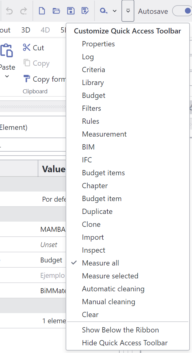Close the Customize Quick Access Toolbar dropdown button
The width and height of the screenshot is (192, 353).
[128, 11]
